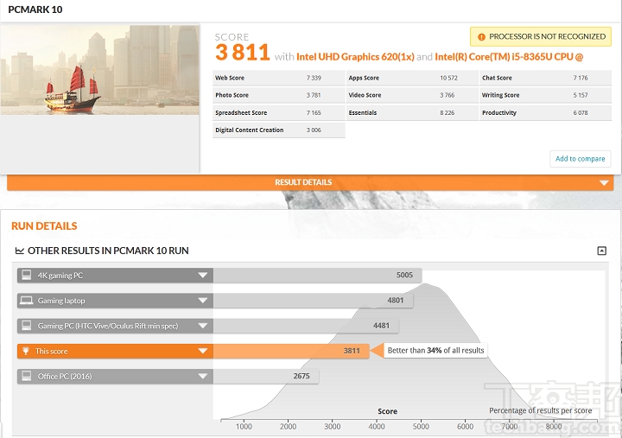Click the Gaming PC HTC Vive row icon

click(26, 326)
